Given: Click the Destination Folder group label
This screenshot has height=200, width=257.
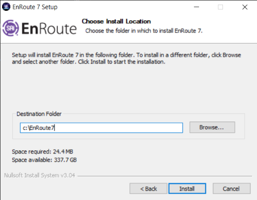Looking at the screenshot, I should click(39, 114).
